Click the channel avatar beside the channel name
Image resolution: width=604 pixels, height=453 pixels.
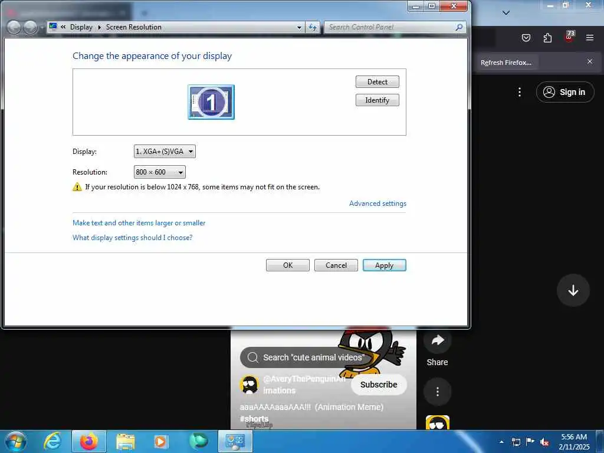tap(250, 385)
